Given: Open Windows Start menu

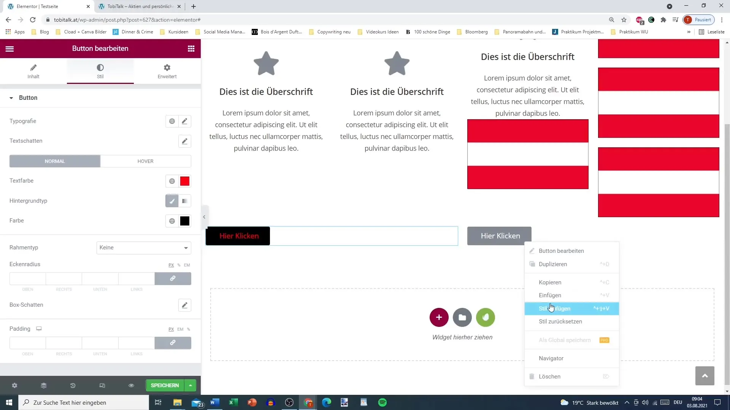Looking at the screenshot, I should 9,402.
